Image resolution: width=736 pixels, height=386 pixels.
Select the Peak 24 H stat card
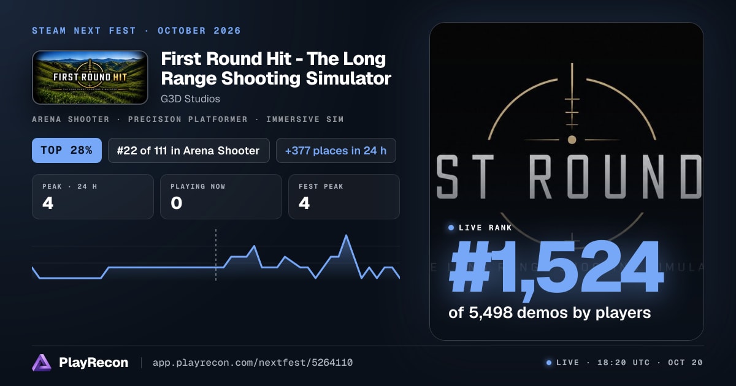click(93, 197)
